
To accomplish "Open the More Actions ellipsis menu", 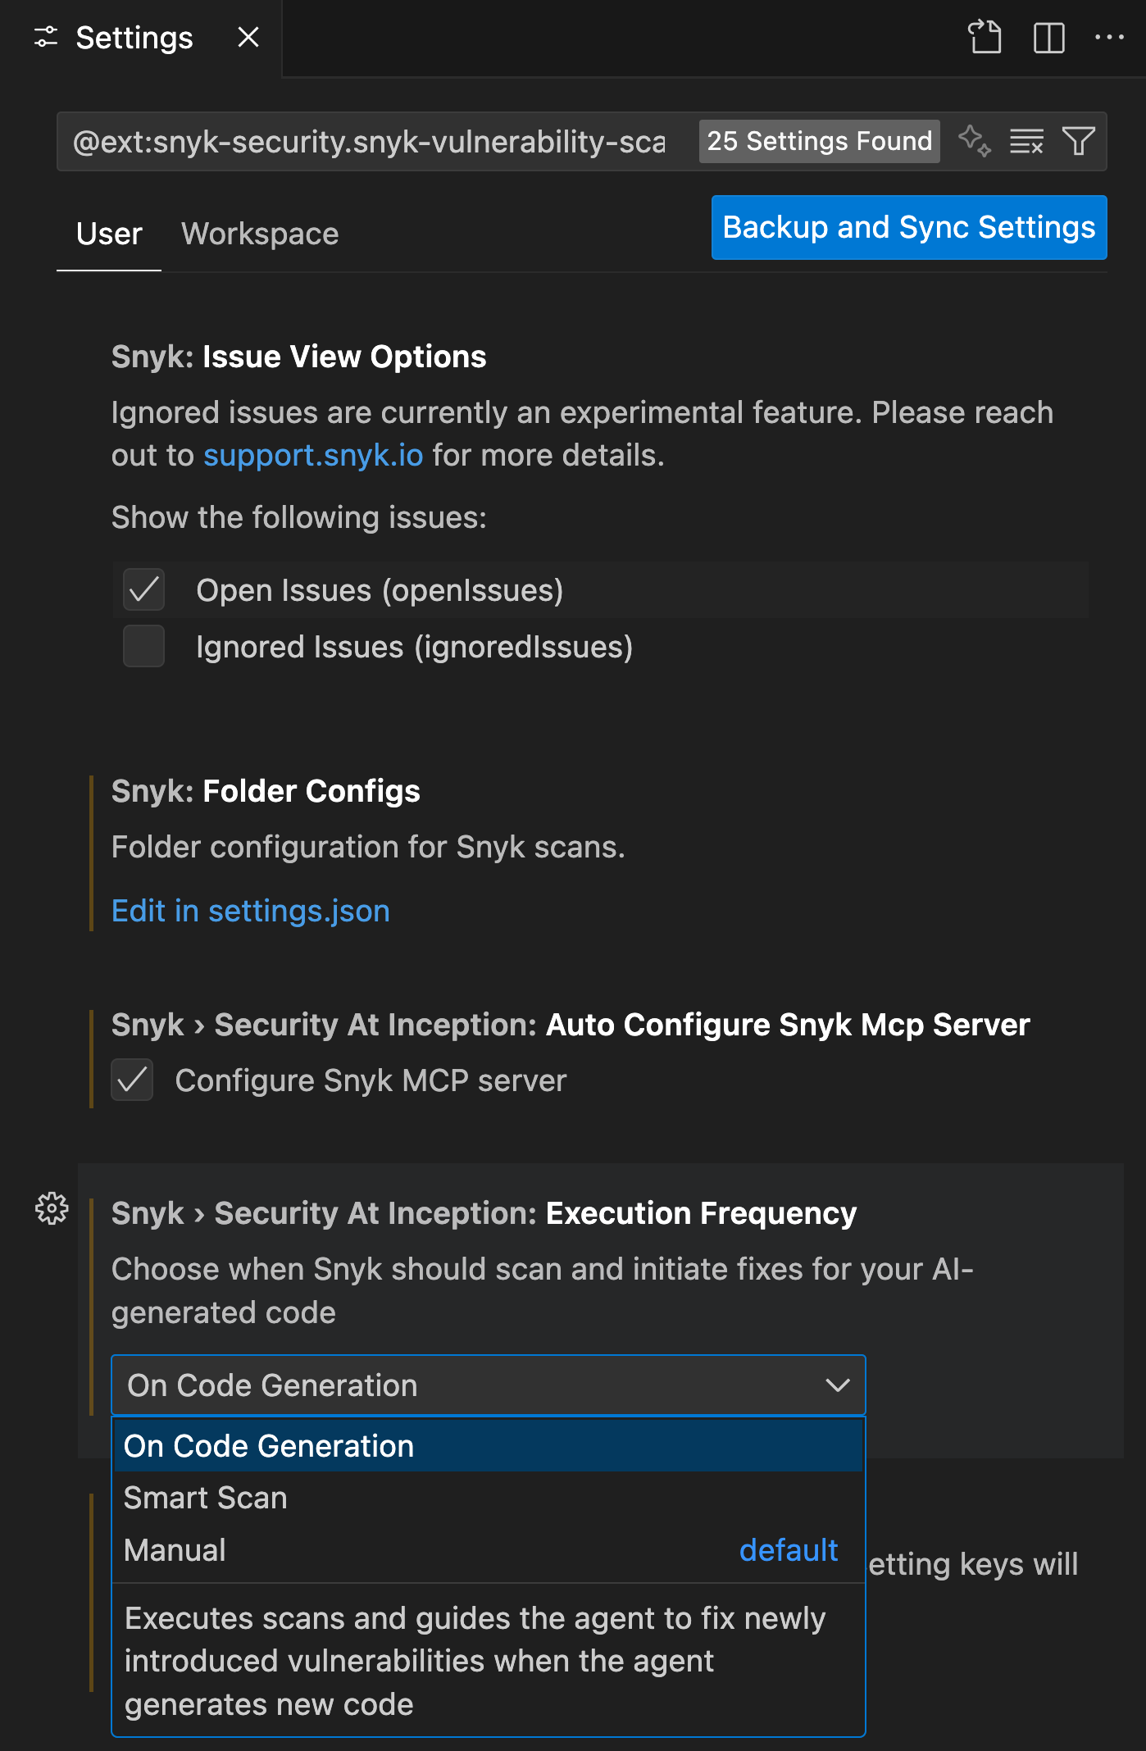I will 1109,38.
